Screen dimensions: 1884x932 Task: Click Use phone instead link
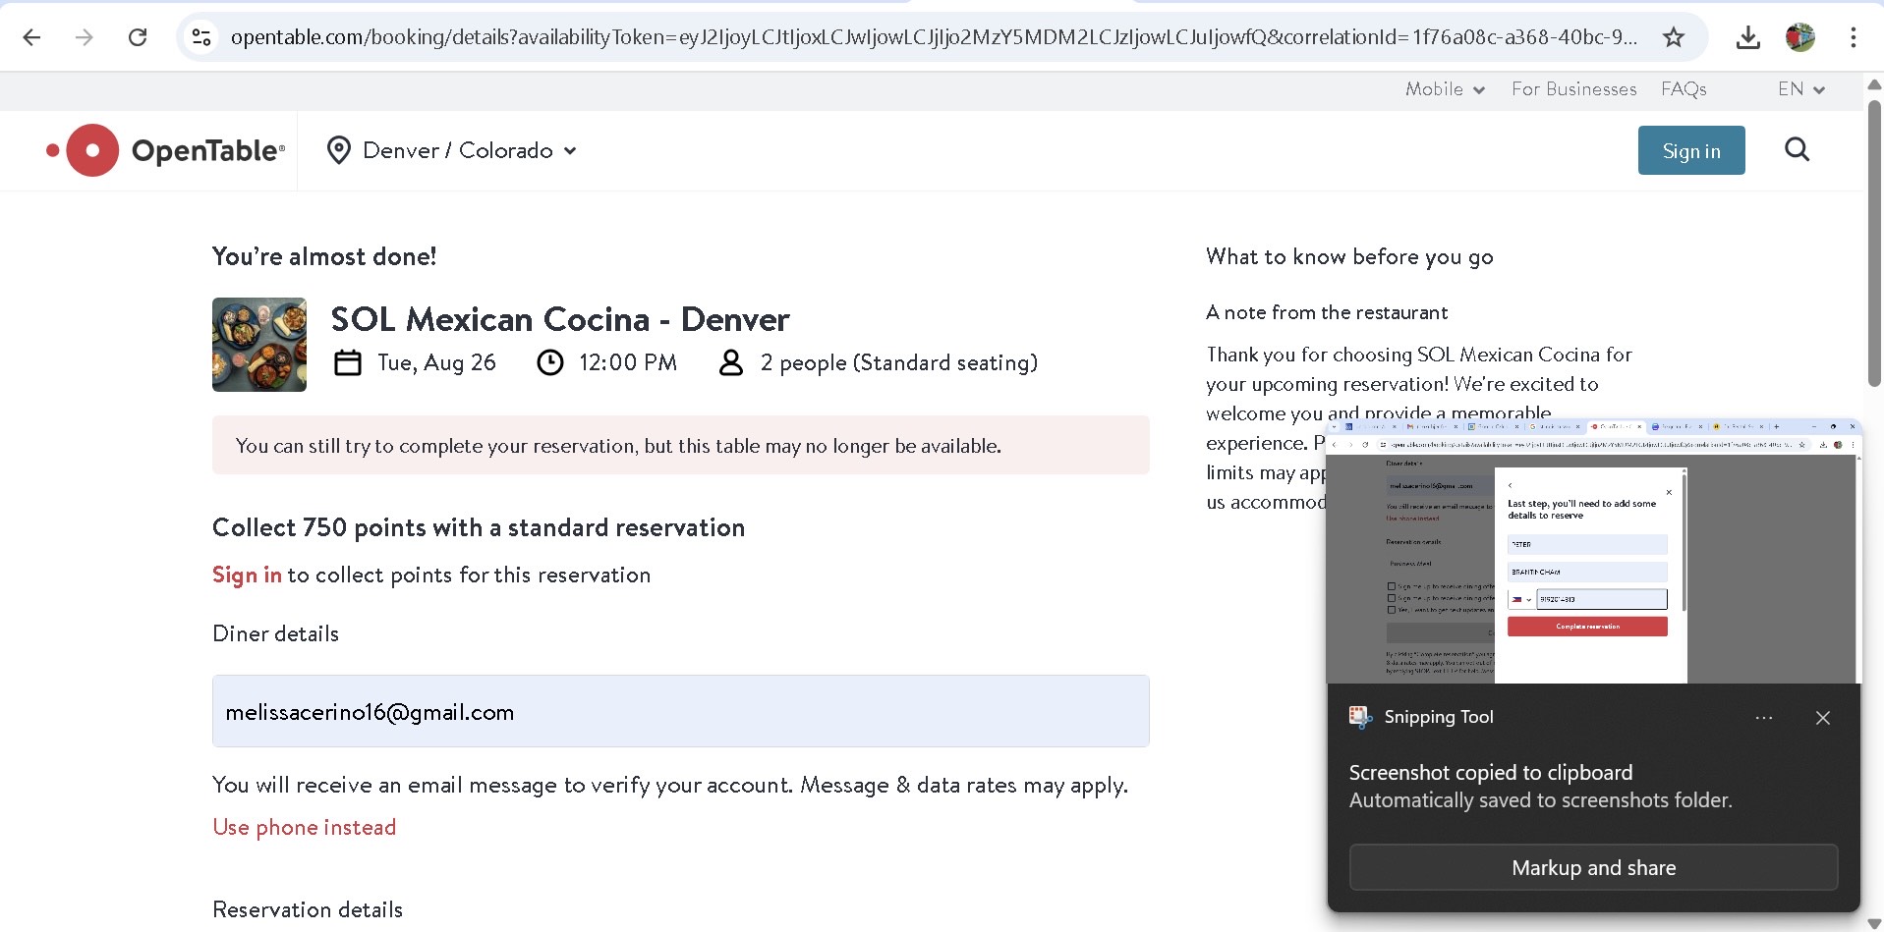click(305, 827)
